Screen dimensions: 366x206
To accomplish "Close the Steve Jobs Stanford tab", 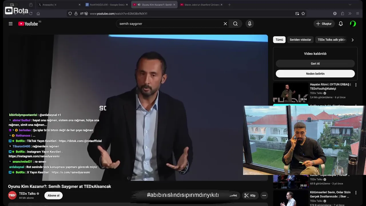I will [221, 5].
